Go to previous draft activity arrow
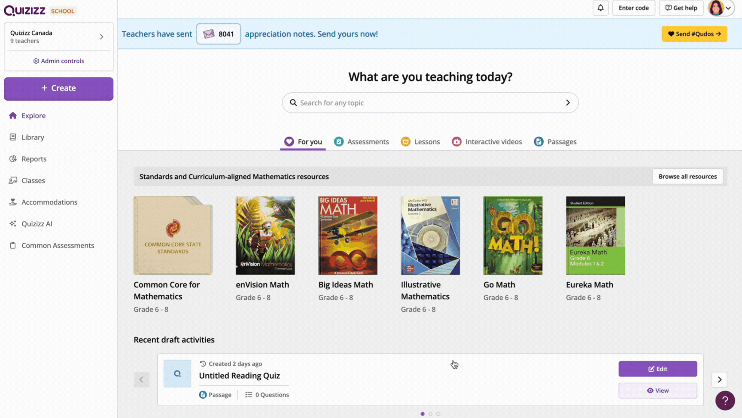 (x=141, y=380)
